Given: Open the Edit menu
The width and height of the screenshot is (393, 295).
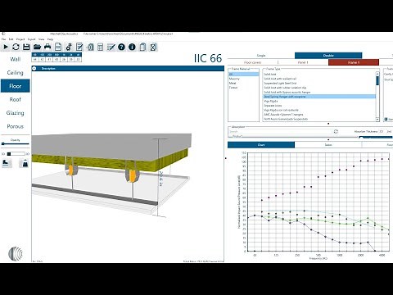Looking at the screenshot, I should point(11,39).
